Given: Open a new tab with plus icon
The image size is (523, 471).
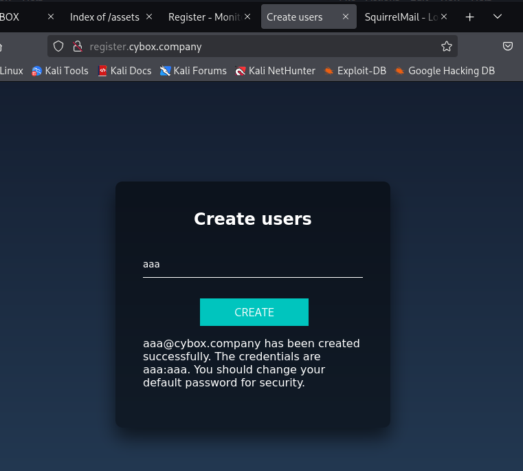Looking at the screenshot, I should [470, 17].
